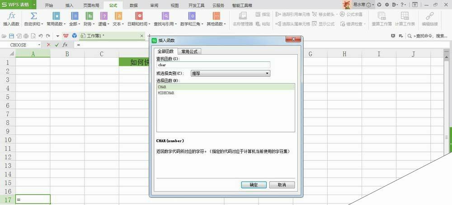The width and height of the screenshot is (452, 205).
Task: Click the 取消 button
Action: click(x=282, y=185)
